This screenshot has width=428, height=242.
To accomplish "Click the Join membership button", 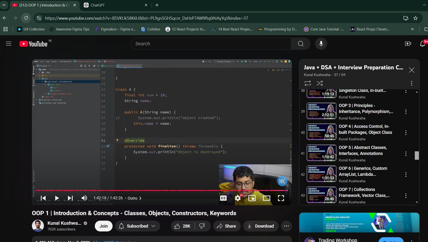I will (103, 226).
